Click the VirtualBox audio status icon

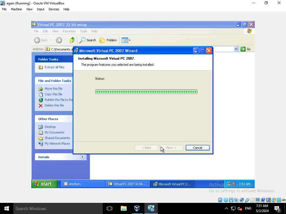pyautogui.click(x=236, y=200)
